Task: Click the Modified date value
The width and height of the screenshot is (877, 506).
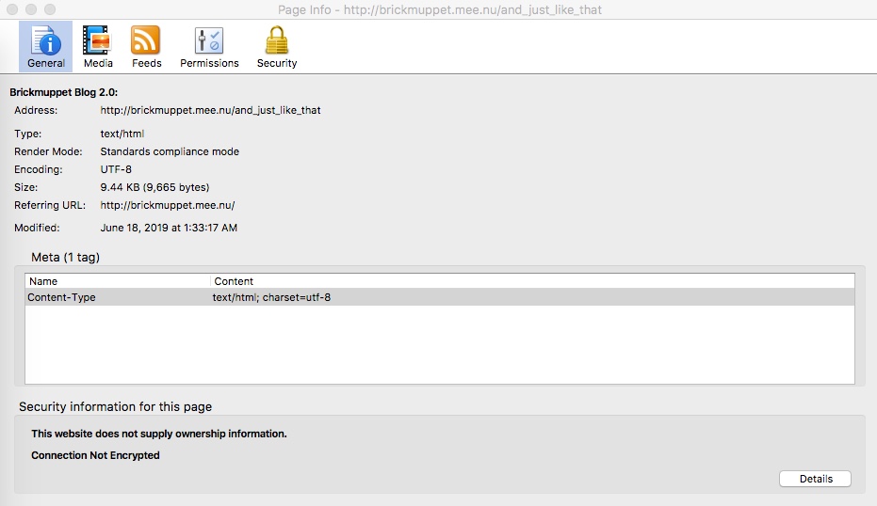Action: 169,228
